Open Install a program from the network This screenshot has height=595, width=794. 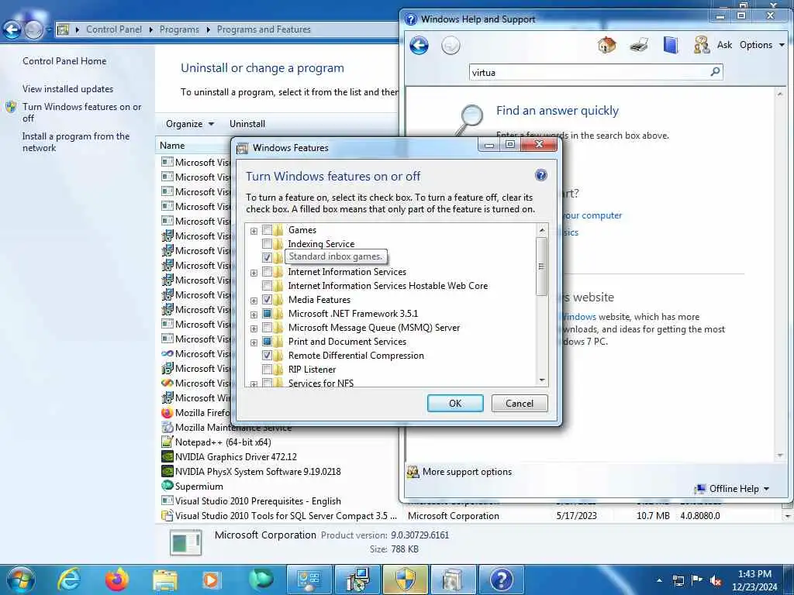pos(76,143)
